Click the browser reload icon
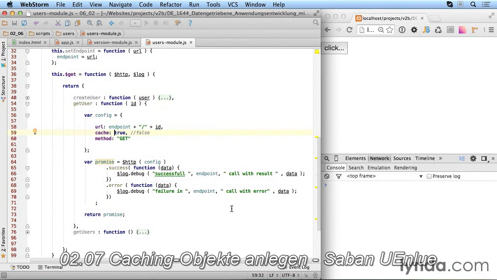 point(349,30)
